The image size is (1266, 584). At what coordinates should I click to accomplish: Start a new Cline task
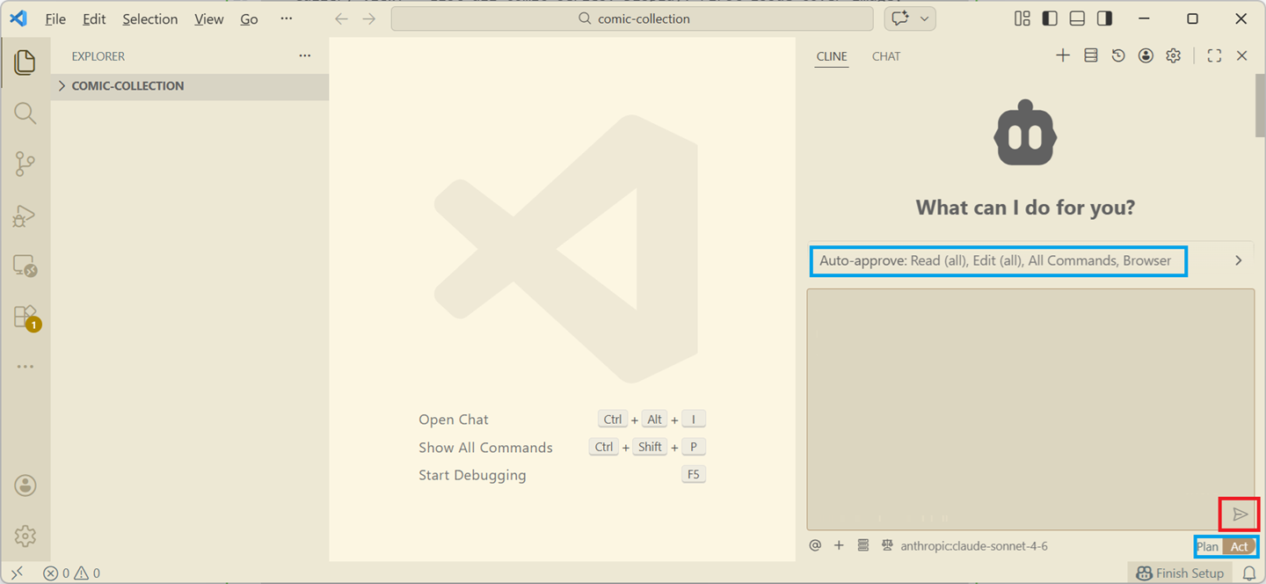pyautogui.click(x=1063, y=55)
